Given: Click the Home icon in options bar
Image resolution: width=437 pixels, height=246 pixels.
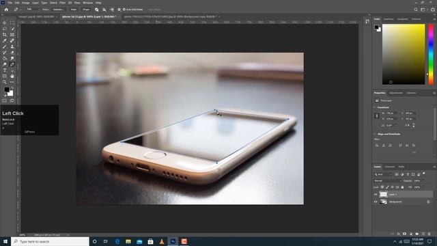Looking at the screenshot, I should click(x=6, y=10).
